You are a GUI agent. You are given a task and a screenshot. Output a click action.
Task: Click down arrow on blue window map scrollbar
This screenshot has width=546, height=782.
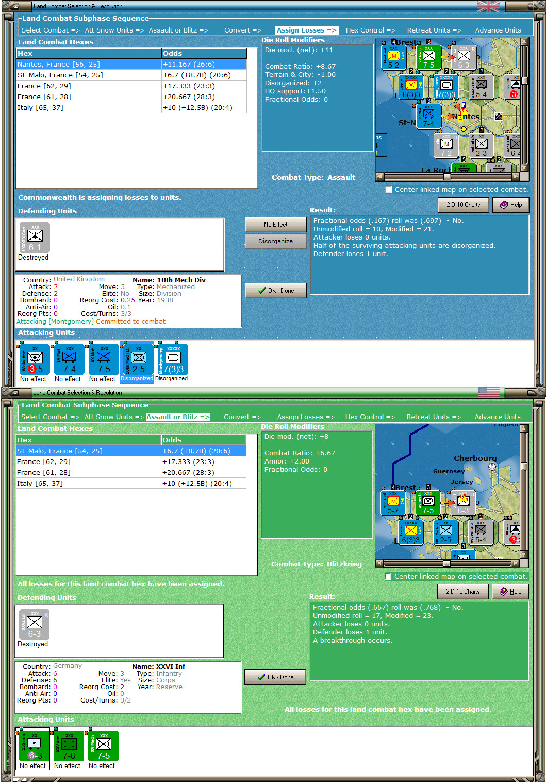524,168
